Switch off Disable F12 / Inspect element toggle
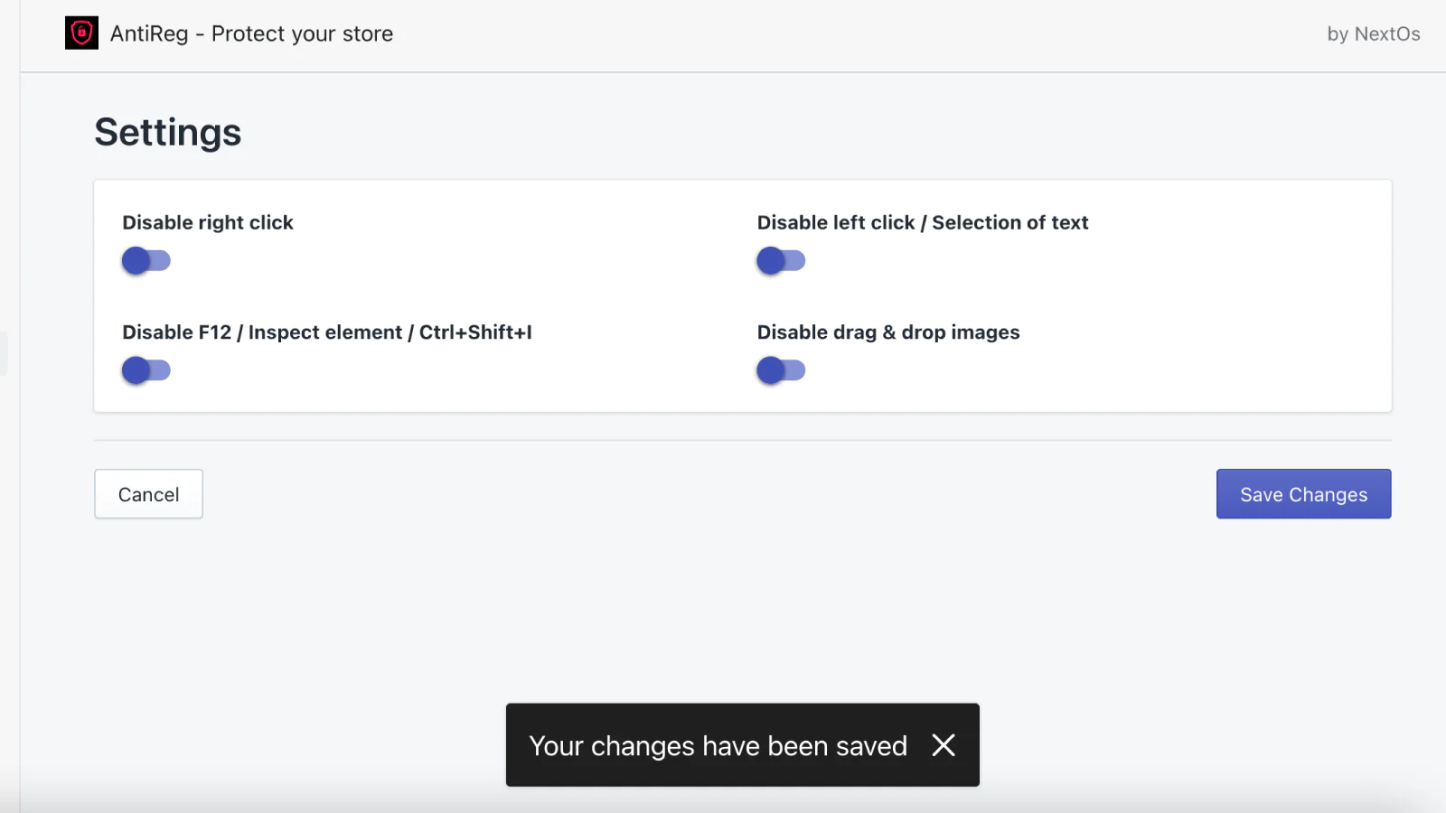This screenshot has width=1446, height=813. pyautogui.click(x=146, y=370)
